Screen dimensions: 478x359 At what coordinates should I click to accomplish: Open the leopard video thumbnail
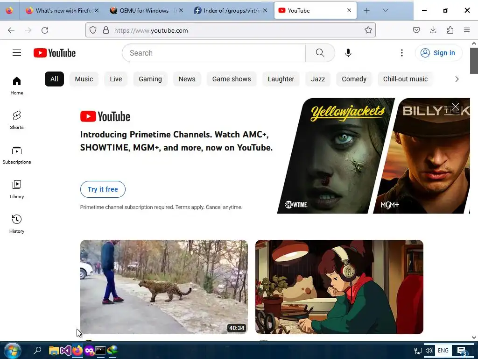coord(164,287)
